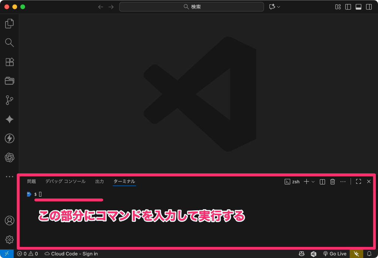Open the Customize Layout icon
Screen dimensions: 378x258
click(x=338, y=7)
